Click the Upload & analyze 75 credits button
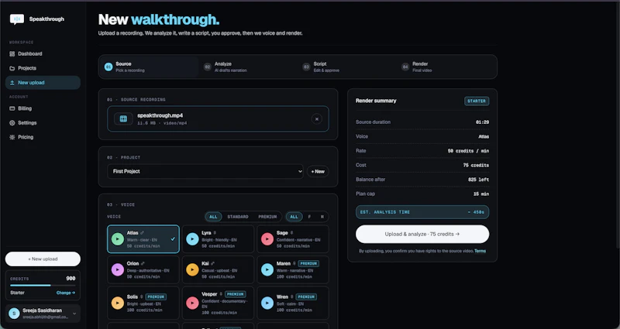 [x=422, y=235]
